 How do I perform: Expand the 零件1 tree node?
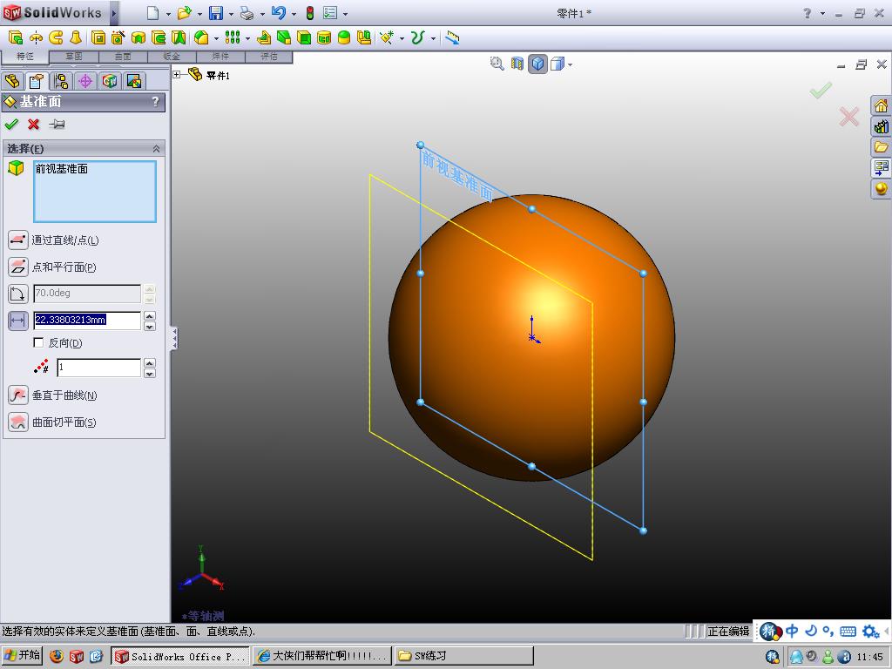click(x=177, y=74)
